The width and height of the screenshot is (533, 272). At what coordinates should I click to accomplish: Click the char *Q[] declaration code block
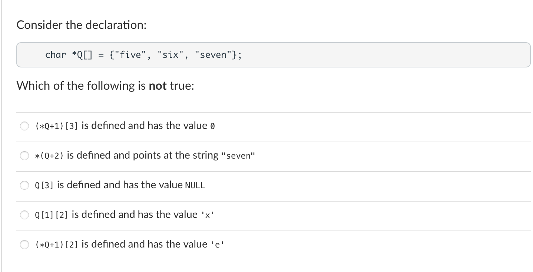274,55
